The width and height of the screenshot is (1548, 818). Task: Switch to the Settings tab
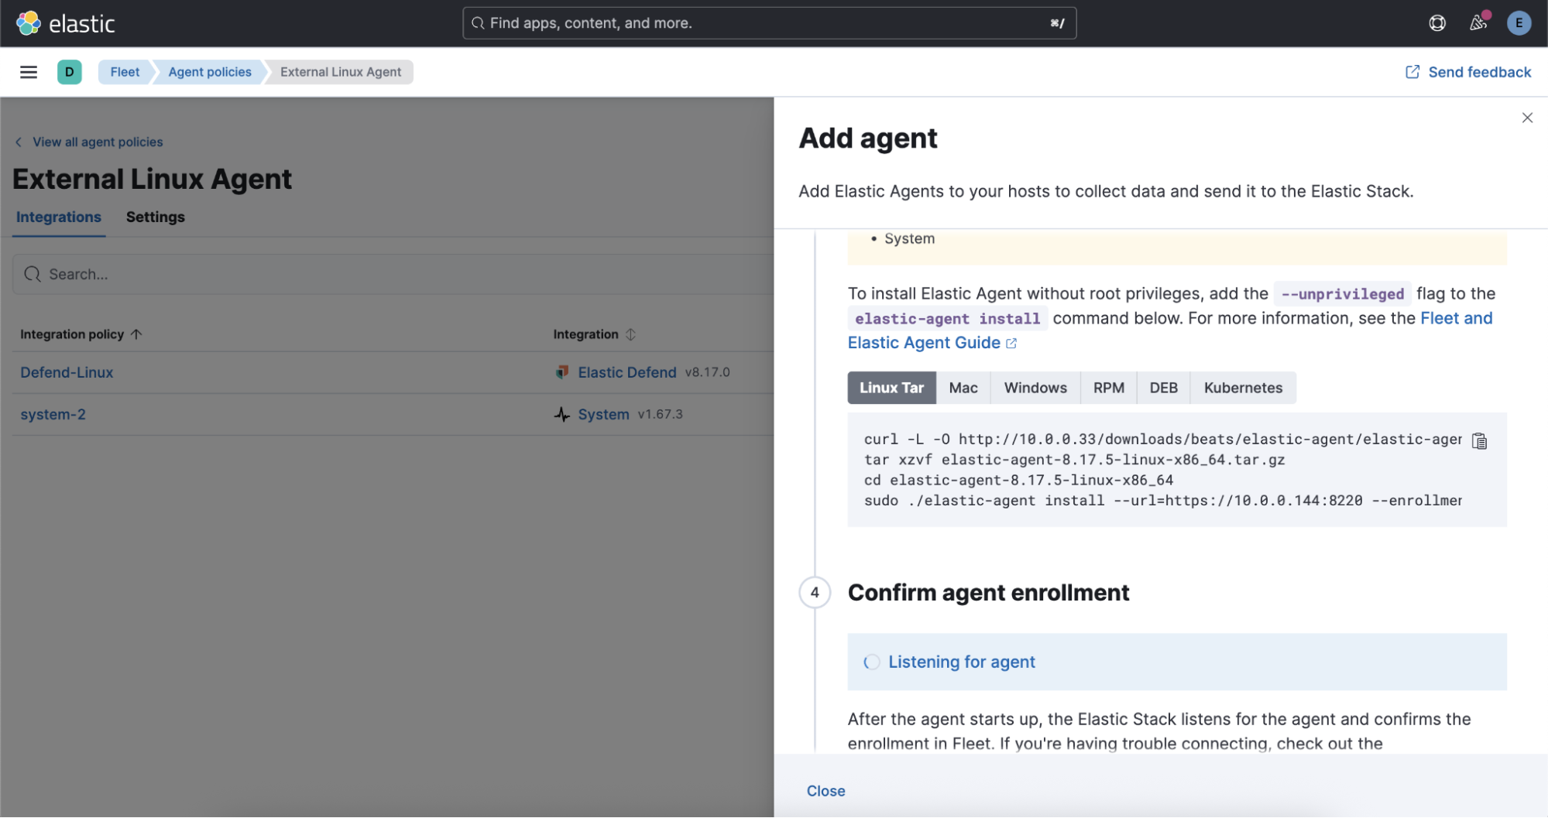(155, 217)
